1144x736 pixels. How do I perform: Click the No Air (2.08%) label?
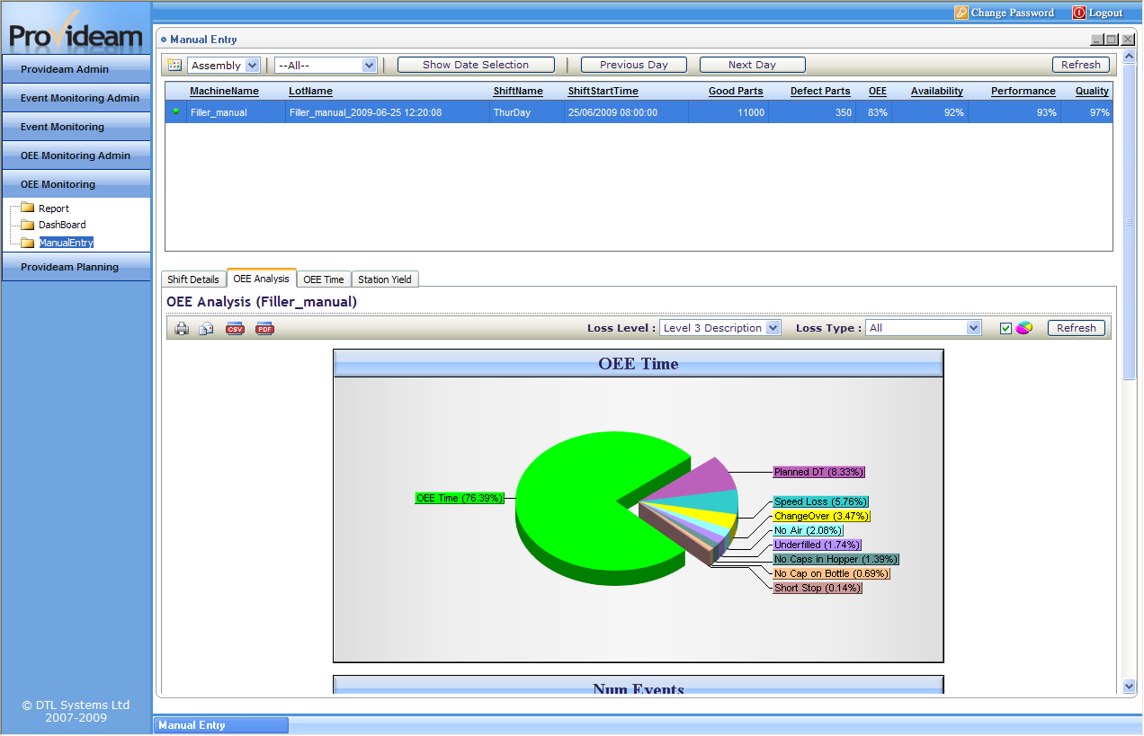pyautogui.click(x=809, y=530)
